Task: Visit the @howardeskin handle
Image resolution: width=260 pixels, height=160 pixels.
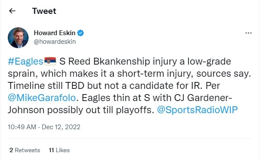Action: (55, 42)
